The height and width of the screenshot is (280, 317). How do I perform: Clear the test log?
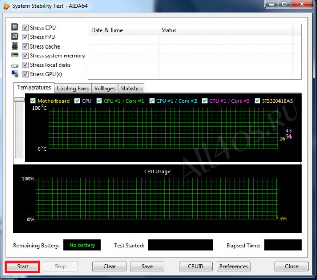point(109,266)
